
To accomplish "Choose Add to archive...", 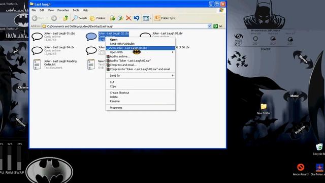I will (141, 56).
